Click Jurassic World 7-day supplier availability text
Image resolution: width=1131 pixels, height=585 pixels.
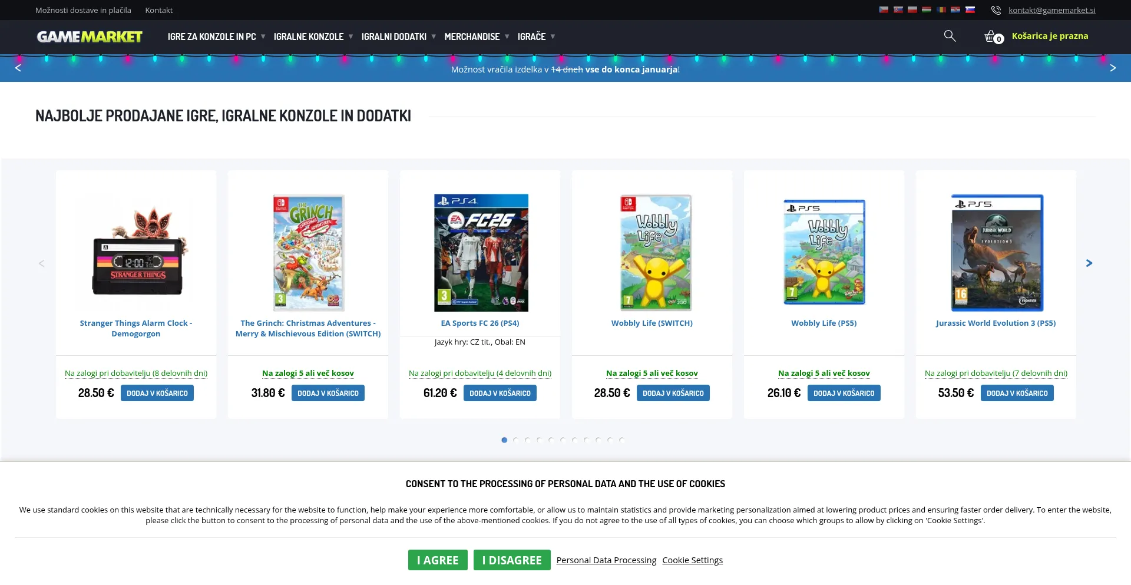[x=996, y=373]
